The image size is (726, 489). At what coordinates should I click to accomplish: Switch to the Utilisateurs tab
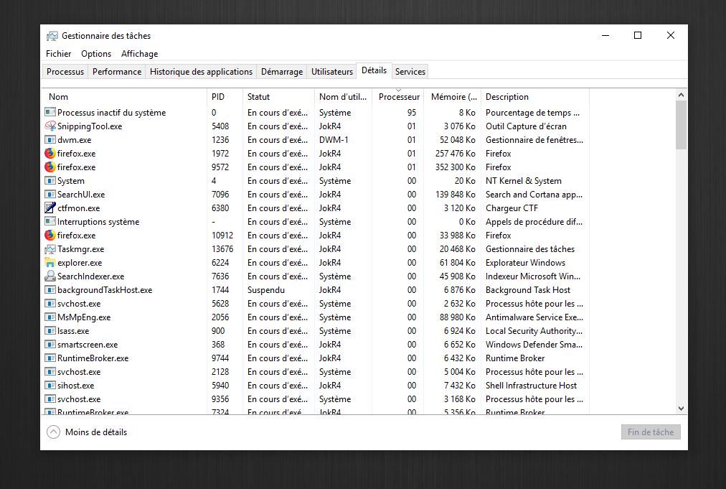[332, 72]
